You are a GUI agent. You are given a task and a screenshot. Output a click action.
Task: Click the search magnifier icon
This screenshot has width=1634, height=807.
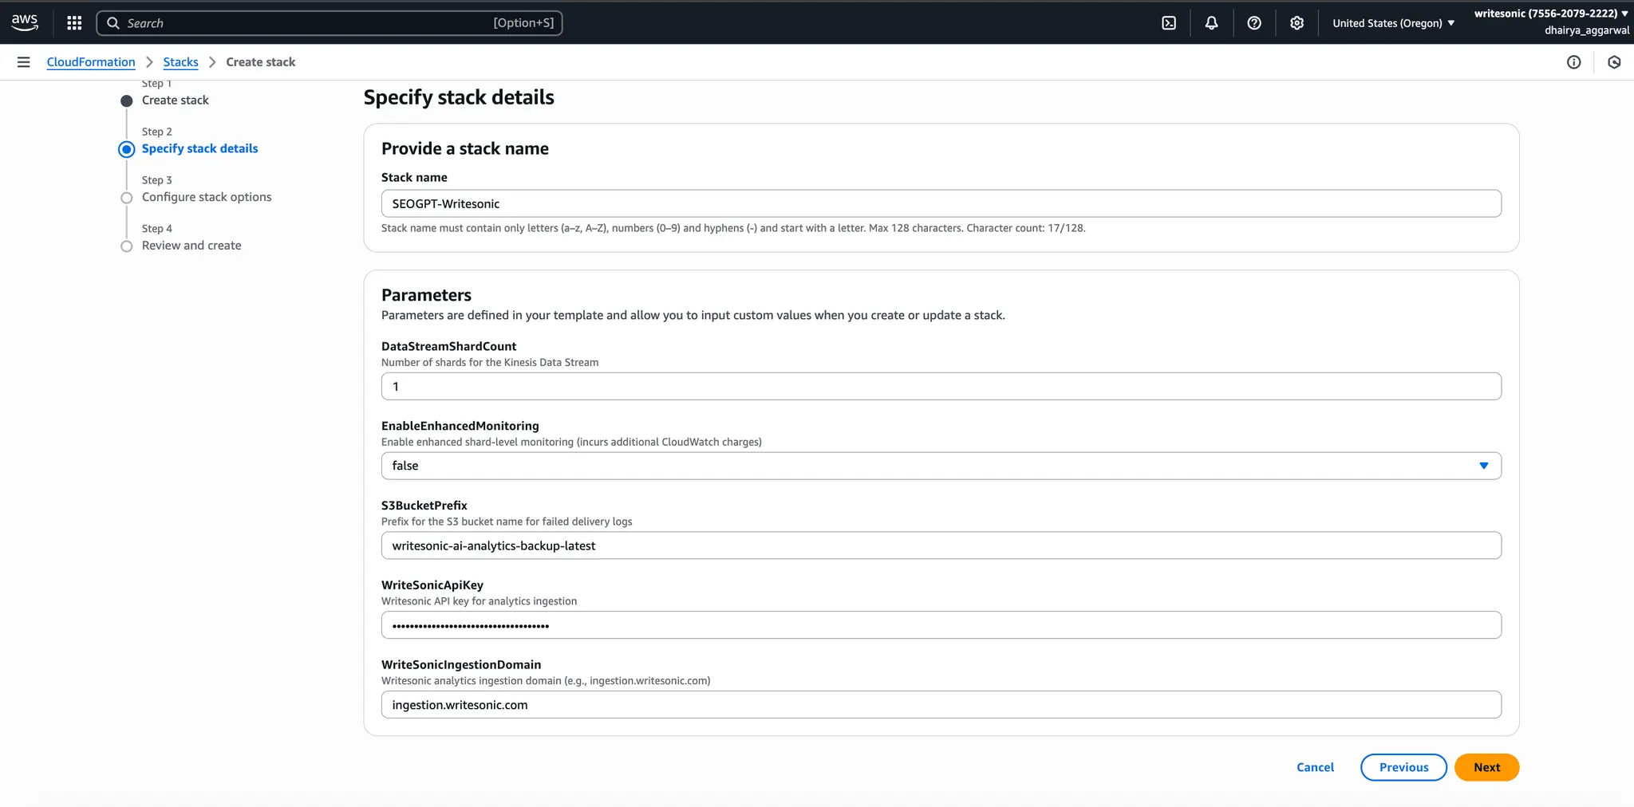click(x=113, y=23)
